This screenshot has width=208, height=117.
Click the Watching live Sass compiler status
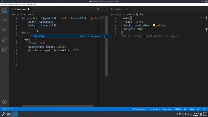pos(139,109)
